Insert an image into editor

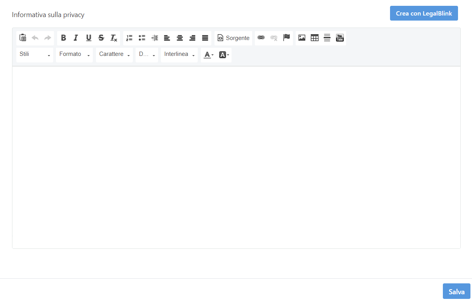click(x=302, y=38)
